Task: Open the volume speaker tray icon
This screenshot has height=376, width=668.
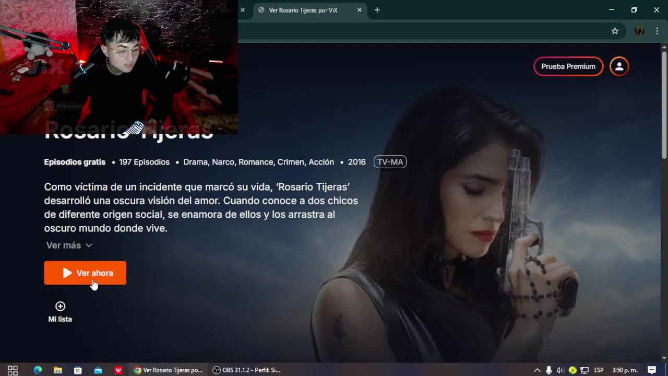Action: (x=560, y=370)
